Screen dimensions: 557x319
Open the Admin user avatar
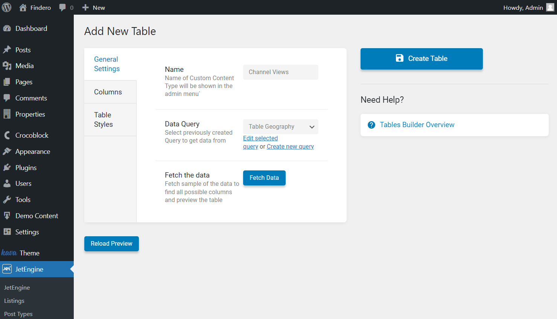coord(550,8)
